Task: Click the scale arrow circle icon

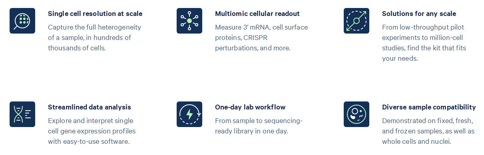Action: click(x=357, y=21)
